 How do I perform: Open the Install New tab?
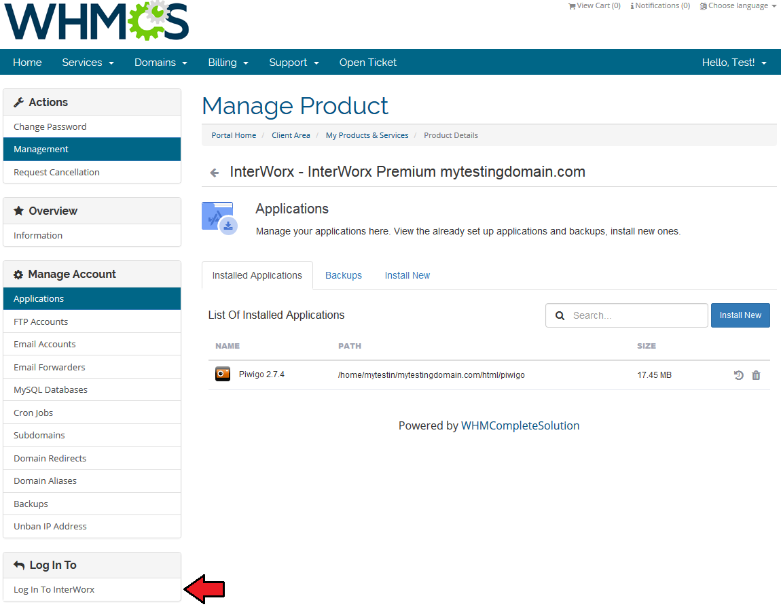407,276
